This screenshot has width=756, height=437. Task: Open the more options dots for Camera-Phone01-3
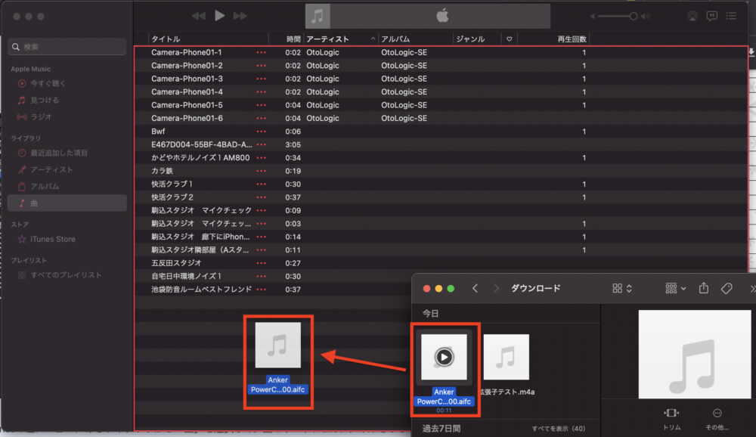261,79
